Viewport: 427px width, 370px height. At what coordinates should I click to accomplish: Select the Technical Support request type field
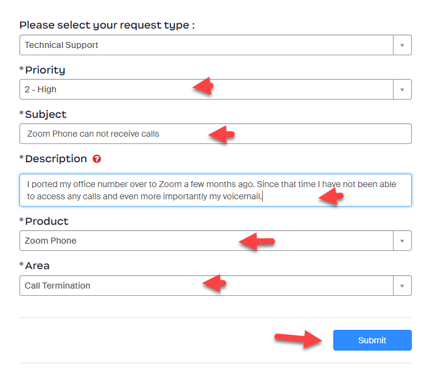[x=207, y=45]
